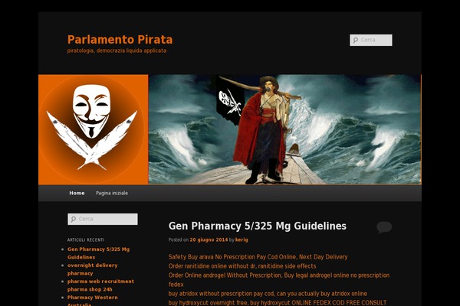The height and width of the screenshot is (306, 460).
Task: Focus the header Cerca search field
Action: click(371, 40)
